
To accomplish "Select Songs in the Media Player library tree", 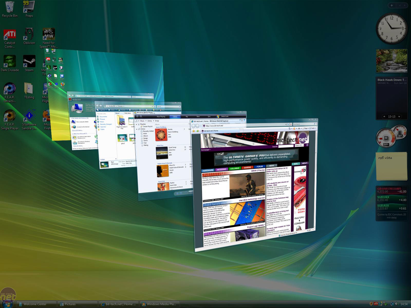I will pos(145,138).
